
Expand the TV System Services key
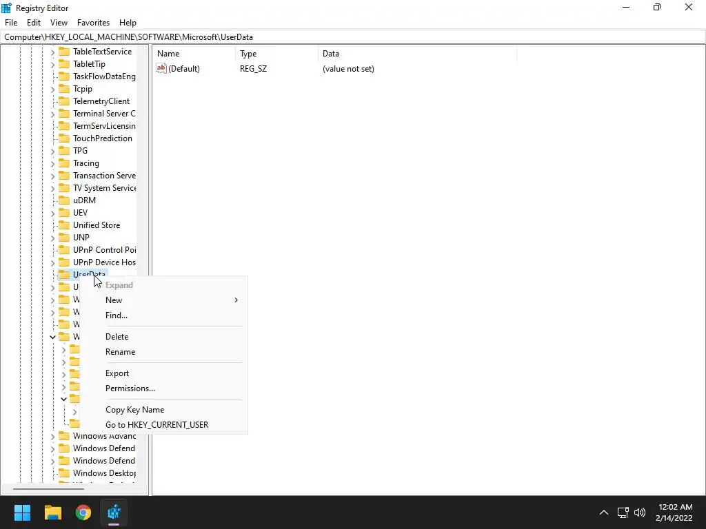tap(52, 189)
